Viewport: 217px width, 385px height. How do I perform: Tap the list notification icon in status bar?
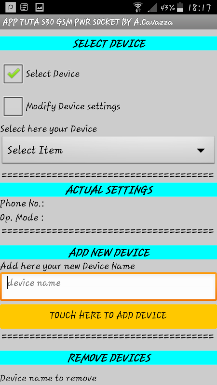25,7
